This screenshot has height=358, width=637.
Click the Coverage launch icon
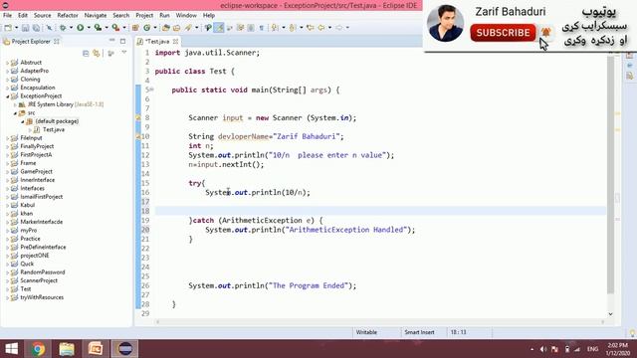98,28
